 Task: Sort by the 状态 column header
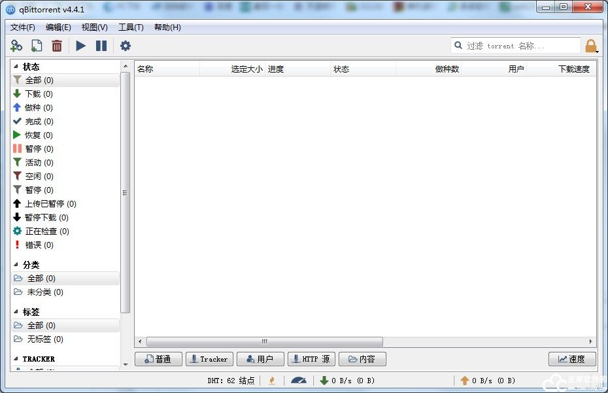point(363,69)
